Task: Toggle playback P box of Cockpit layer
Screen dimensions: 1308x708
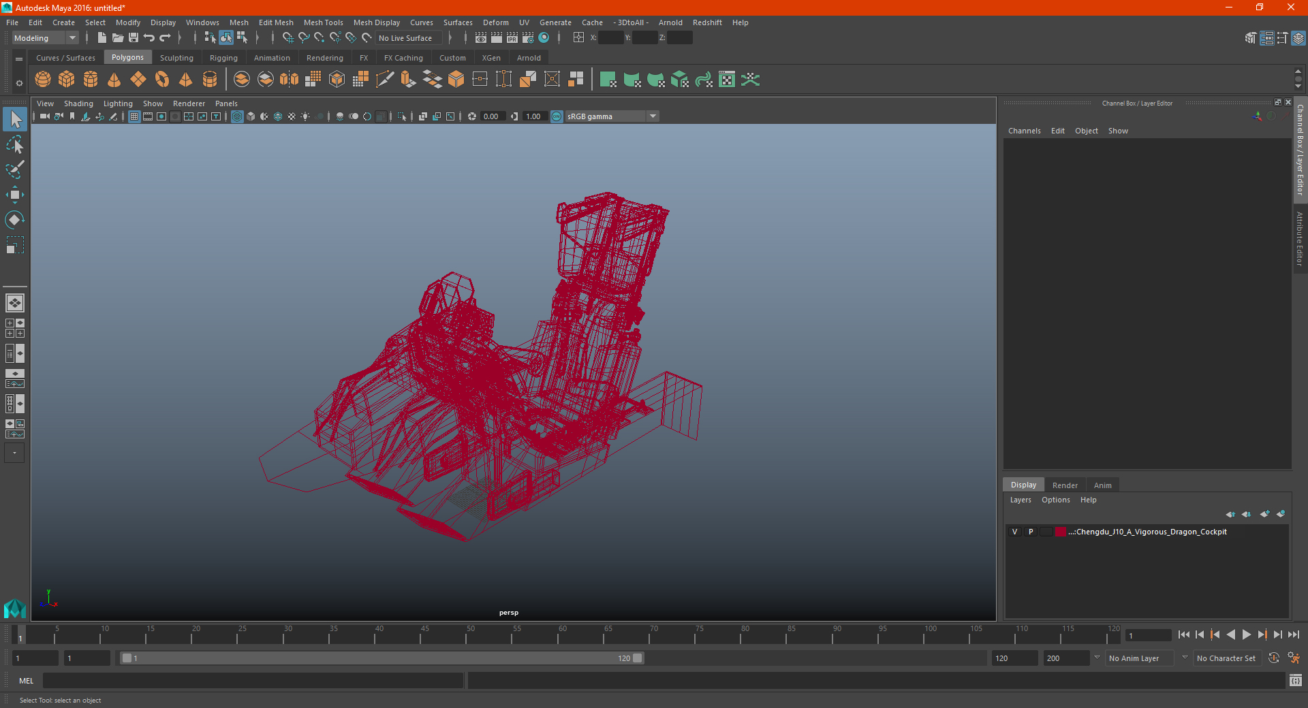Action: click(x=1031, y=532)
